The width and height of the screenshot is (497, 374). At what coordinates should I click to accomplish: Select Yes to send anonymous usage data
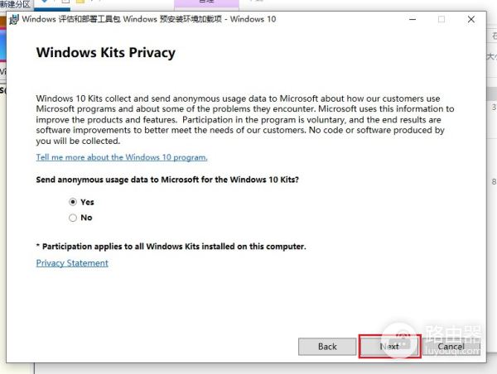point(73,202)
